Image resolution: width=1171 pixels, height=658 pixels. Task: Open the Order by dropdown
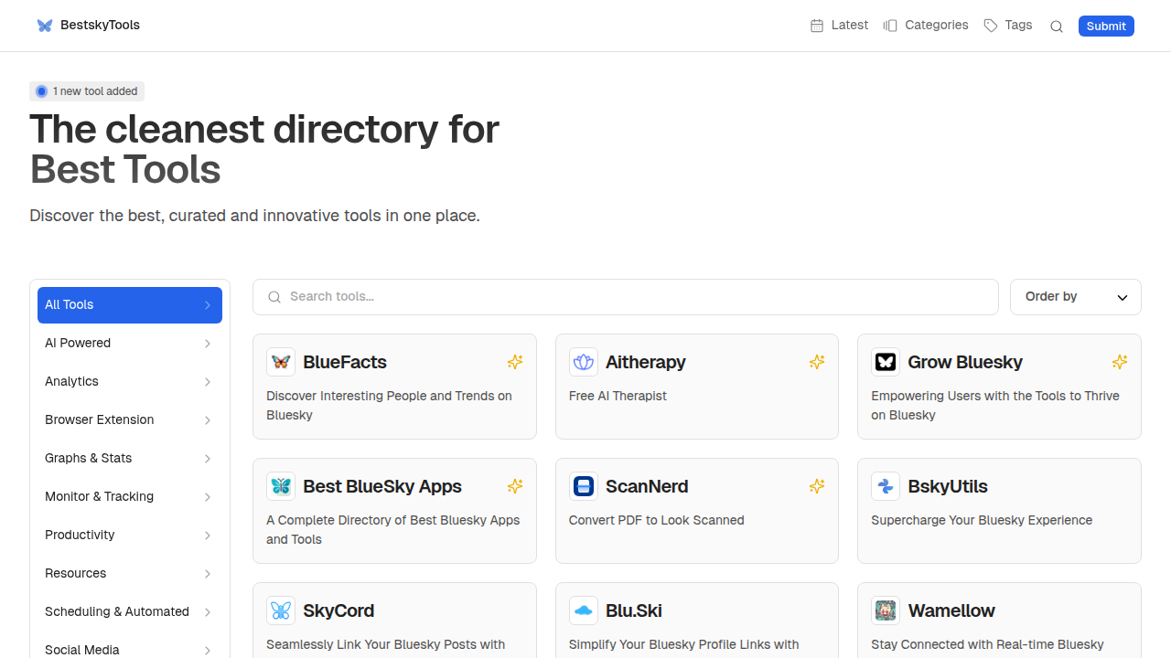(x=1075, y=297)
